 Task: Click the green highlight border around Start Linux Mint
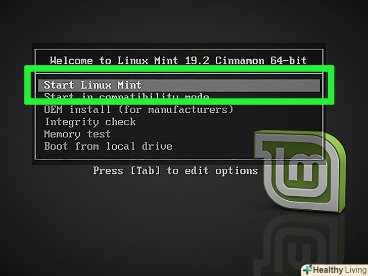[179, 69]
